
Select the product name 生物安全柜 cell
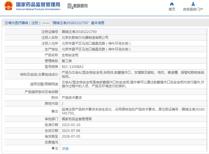[x=70, y=55]
